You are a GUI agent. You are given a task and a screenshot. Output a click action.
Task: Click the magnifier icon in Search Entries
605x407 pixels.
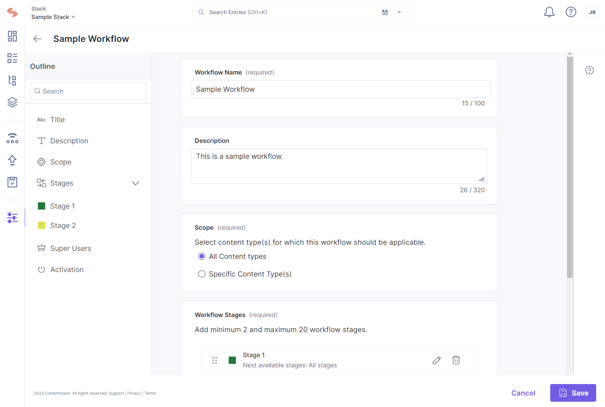(201, 12)
